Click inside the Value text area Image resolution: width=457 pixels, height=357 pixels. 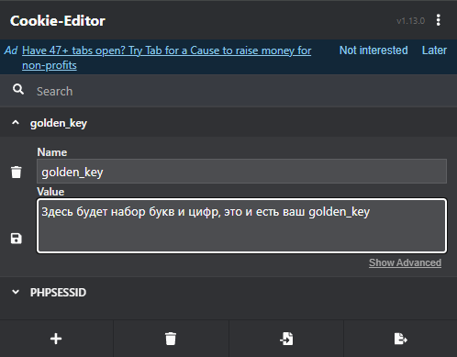[x=241, y=226]
